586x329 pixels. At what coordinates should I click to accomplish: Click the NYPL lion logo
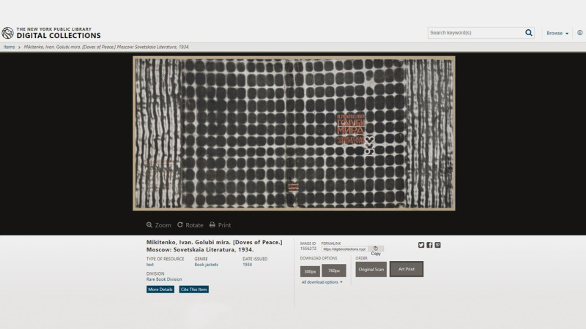(x=7, y=33)
